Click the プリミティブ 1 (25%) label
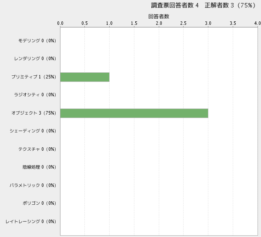This screenshot has width=261, height=237. [x=34, y=77]
